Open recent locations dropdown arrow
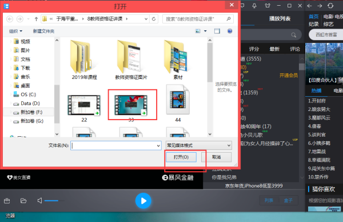The height and width of the screenshot is (222, 343). [x=28, y=19]
